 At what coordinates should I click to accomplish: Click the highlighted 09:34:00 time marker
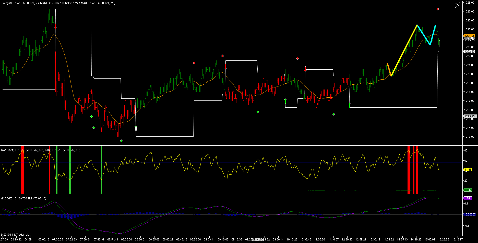point(258,239)
